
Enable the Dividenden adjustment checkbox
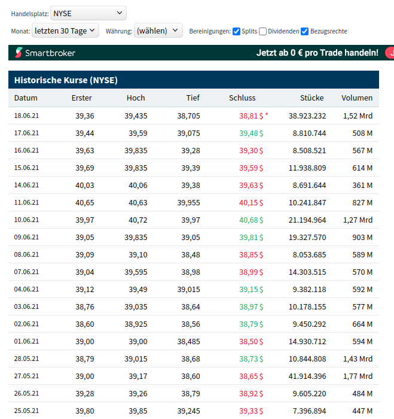click(263, 31)
